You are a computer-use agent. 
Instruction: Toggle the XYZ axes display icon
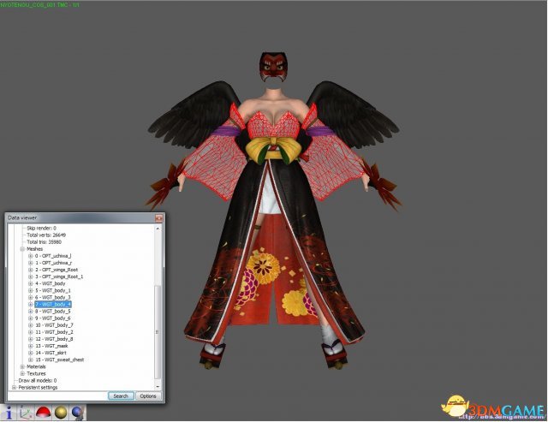[x=26, y=413]
